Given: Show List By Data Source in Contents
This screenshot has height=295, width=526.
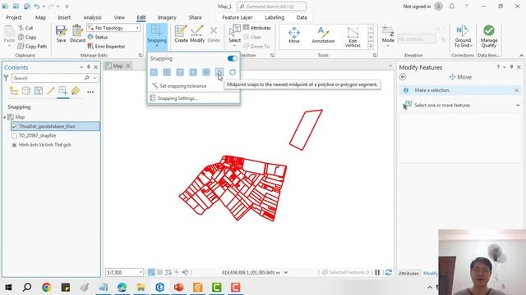Looking at the screenshot, I should click(x=25, y=91).
